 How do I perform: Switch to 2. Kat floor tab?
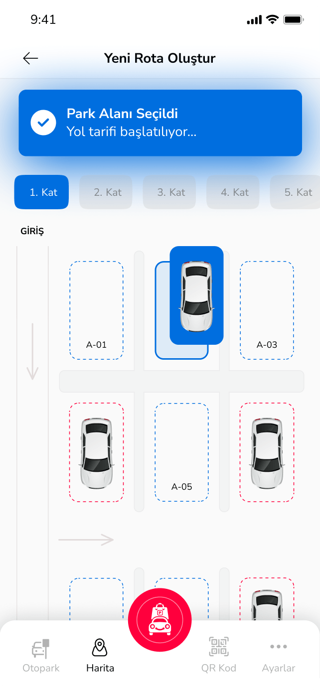106,192
